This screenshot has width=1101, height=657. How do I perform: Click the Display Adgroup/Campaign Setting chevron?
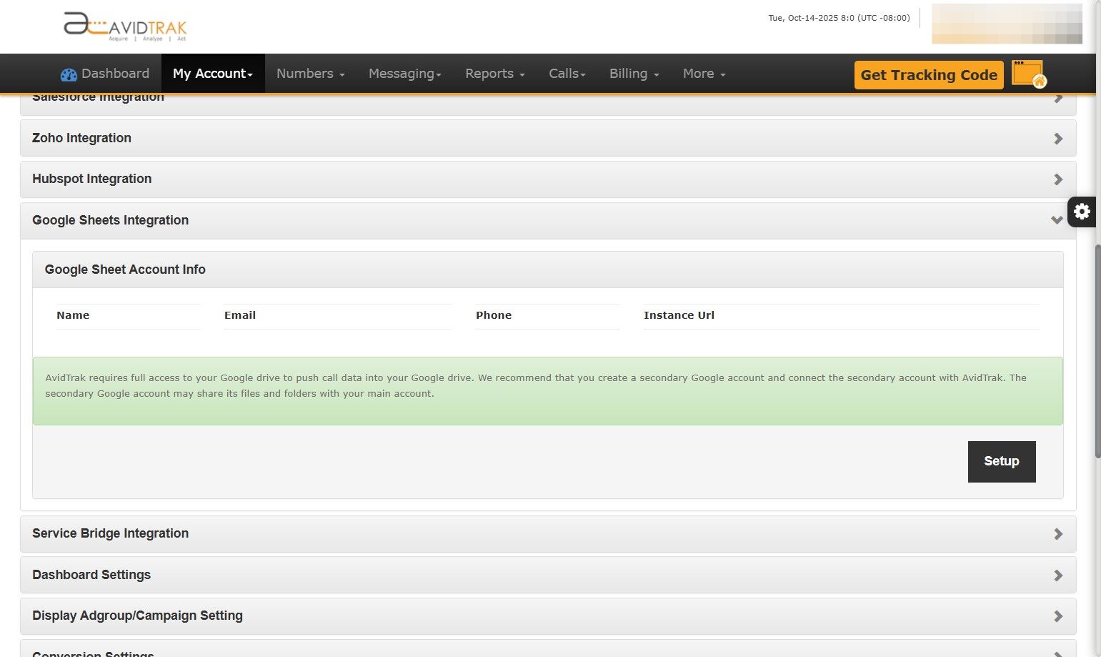1058,616
